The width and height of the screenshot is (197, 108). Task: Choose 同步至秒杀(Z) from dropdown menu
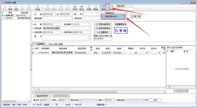pyautogui.click(x=113, y=16)
